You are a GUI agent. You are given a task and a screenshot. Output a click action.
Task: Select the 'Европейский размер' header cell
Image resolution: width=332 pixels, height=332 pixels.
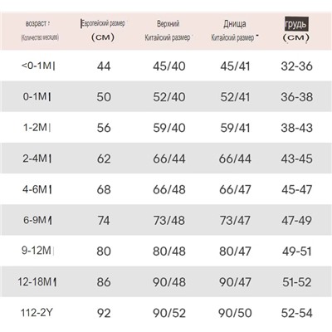pos(103,31)
